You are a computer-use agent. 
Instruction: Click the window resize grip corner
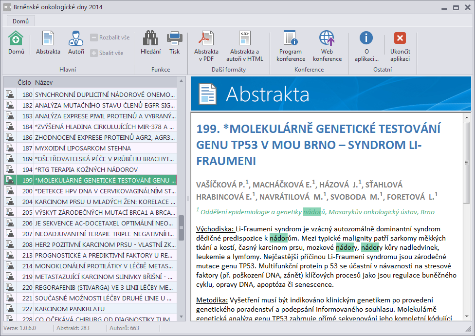tap(468, 329)
